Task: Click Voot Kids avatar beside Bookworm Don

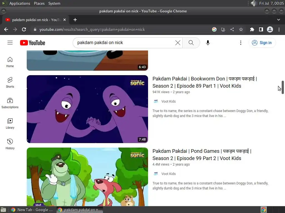Action: coord(156,102)
